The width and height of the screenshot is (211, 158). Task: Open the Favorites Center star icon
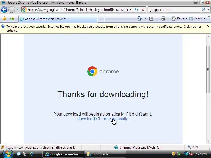click(x=4, y=18)
